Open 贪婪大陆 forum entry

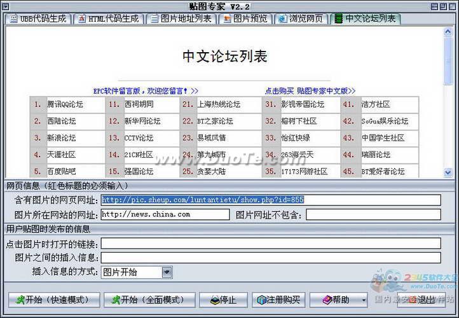point(211,171)
